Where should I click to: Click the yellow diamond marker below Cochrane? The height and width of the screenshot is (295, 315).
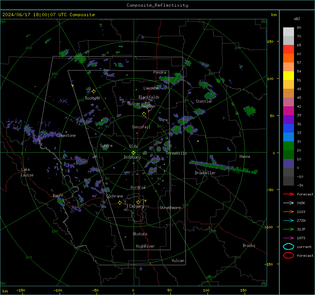pos(120,202)
